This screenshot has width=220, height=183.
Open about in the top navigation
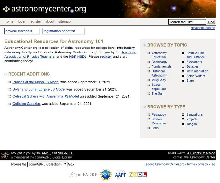(50, 21)
